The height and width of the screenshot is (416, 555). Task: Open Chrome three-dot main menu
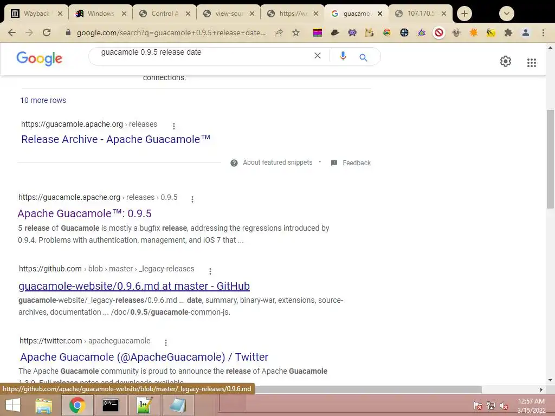pyautogui.click(x=543, y=33)
